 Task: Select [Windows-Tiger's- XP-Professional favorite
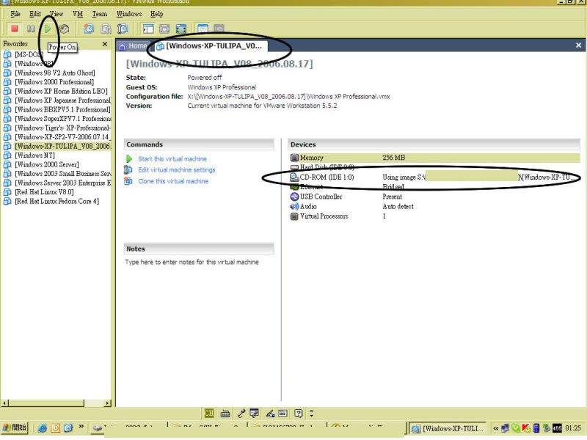[x=62, y=128]
